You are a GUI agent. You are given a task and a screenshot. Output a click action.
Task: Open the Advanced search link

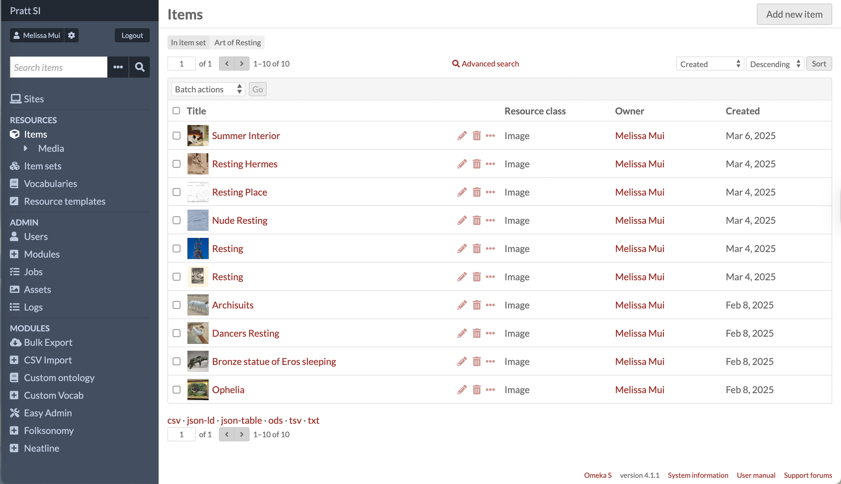485,64
